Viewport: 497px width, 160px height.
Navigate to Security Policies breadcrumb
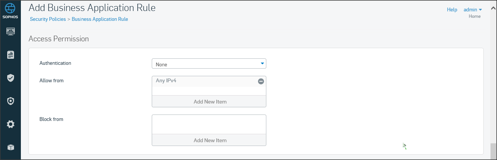[48, 19]
